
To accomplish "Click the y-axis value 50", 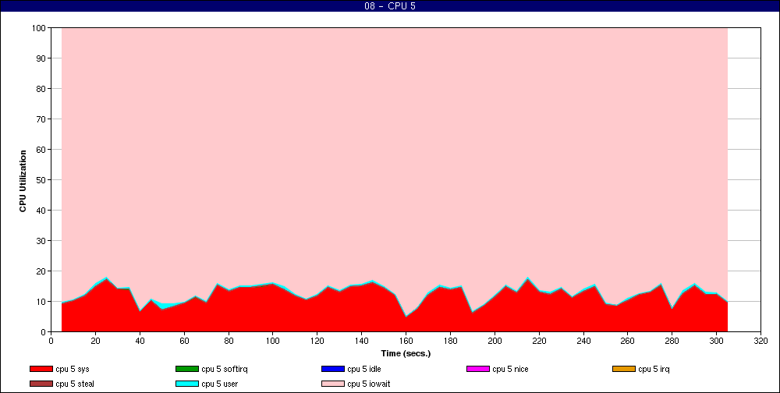I will pyautogui.click(x=41, y=180).
